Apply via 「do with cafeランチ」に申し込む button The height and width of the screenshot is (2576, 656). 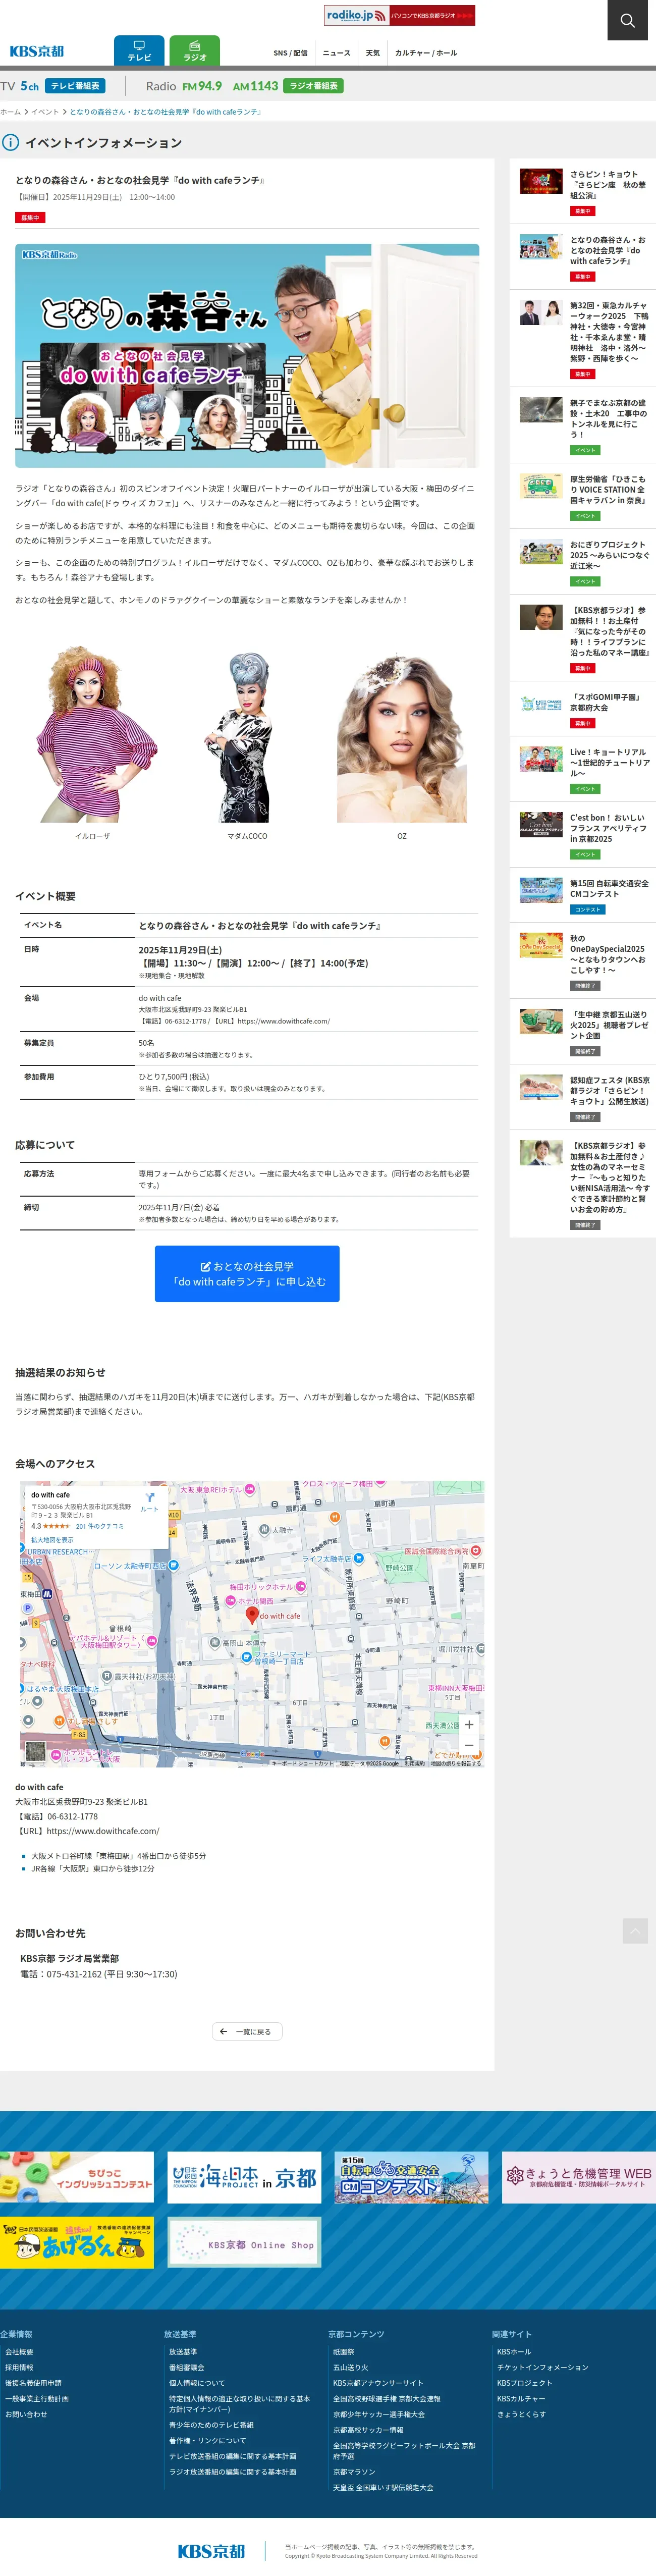coord(247,1273)
